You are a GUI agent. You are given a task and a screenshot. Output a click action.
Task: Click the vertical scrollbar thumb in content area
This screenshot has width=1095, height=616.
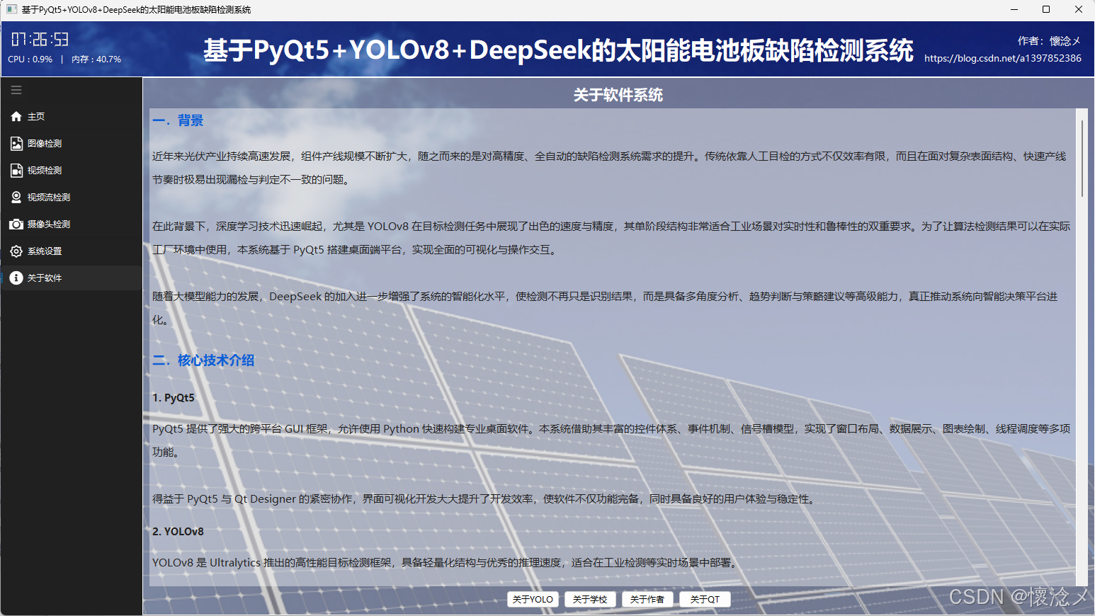pyautogui.click(x=1082, y=159)
